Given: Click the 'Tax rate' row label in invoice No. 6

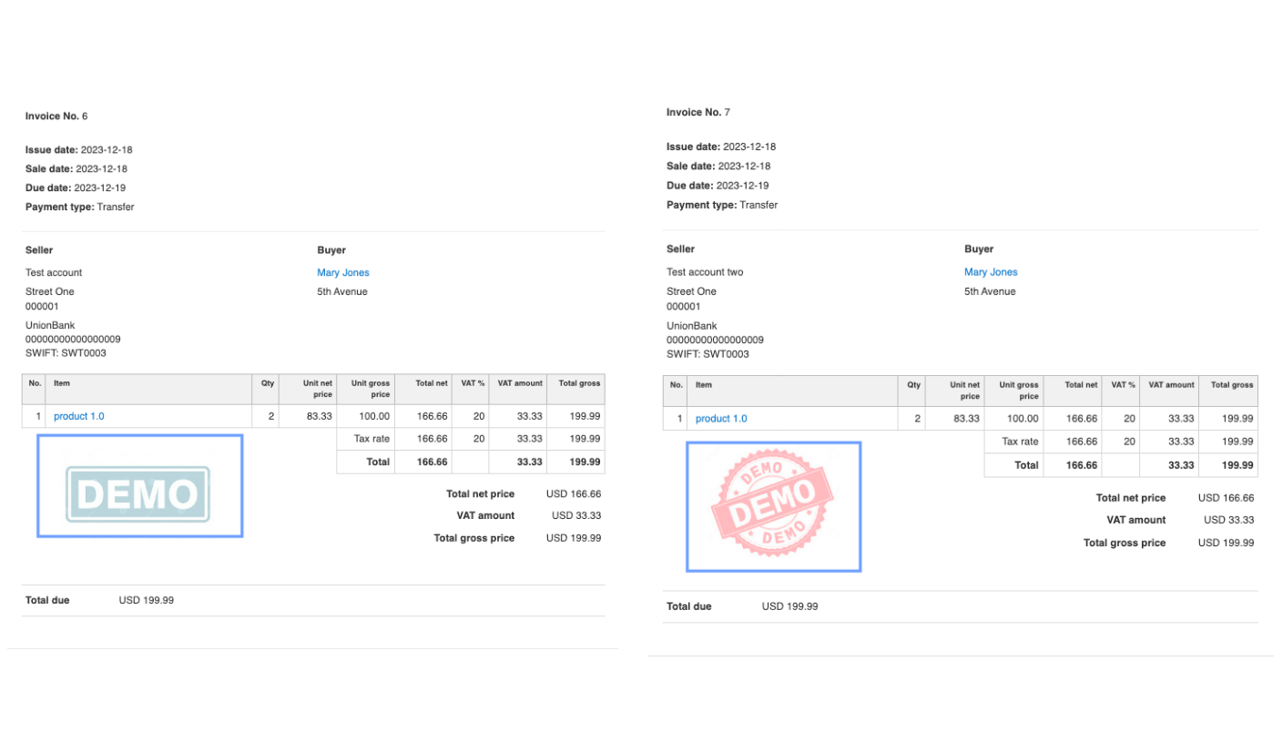Looking at the screenshot, I should [x=372, y=439].
